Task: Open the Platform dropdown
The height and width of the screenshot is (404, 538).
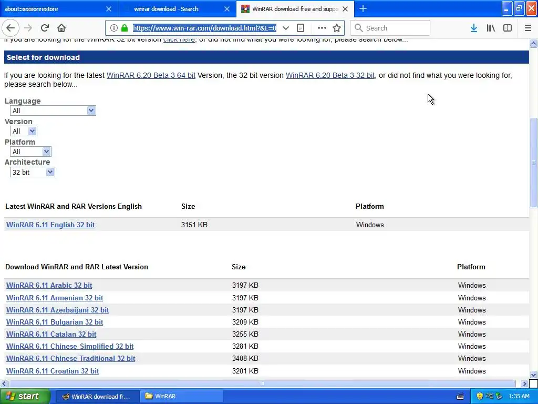Action: pos(30,151)
